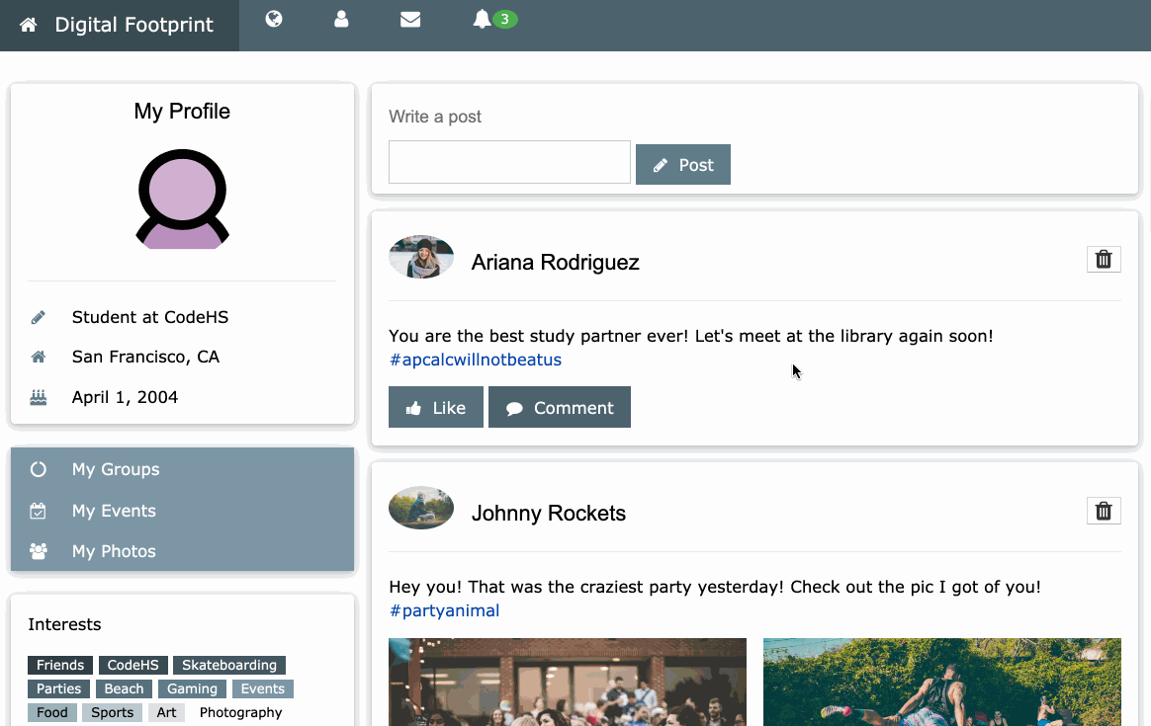Screen dimensions: 1151x726
Task: Select the Beach interest tag
Action: tap(124, 688)
